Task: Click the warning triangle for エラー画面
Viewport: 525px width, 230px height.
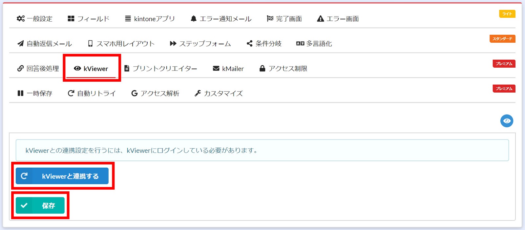Action: [320, 19]
